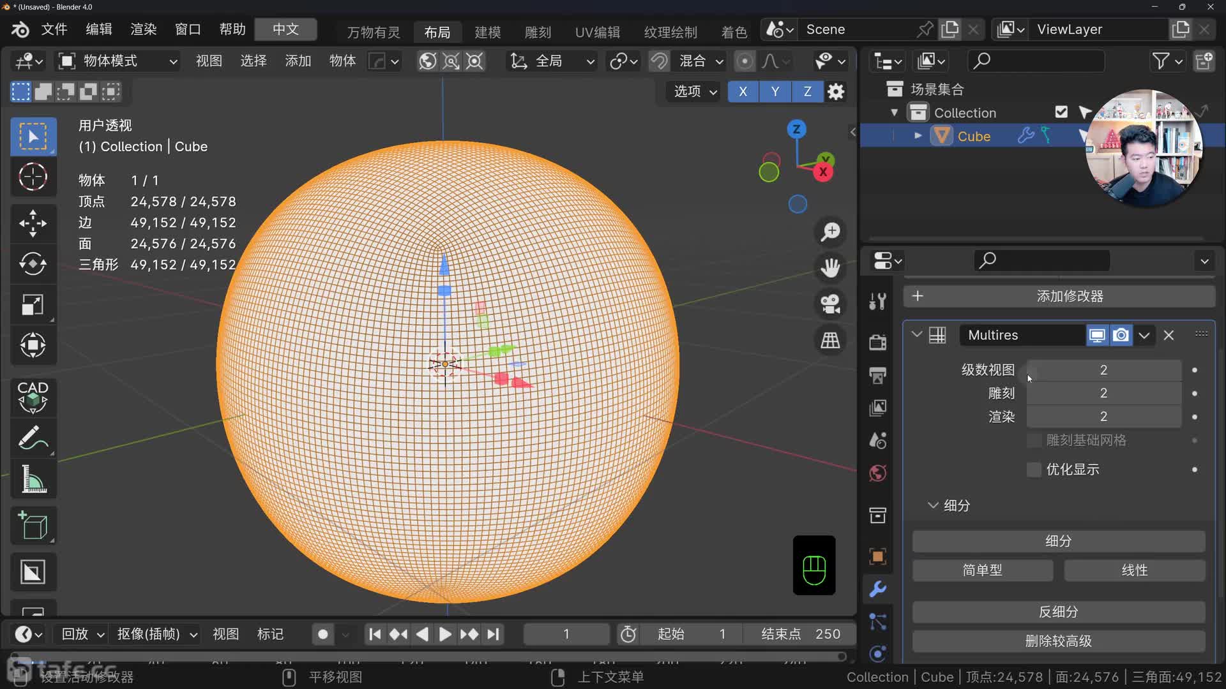Select the Scale tool
The height and width of the screenshot is (689, 1226).
pyautogui.click(x=33, y=304)
